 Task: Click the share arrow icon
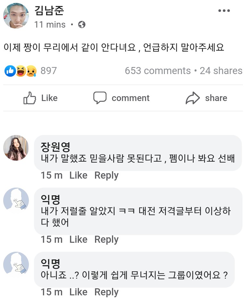pos(192,98)
